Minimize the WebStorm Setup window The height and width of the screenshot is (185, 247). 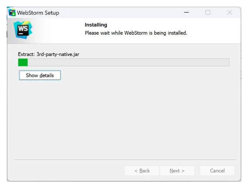coord(186,12)
